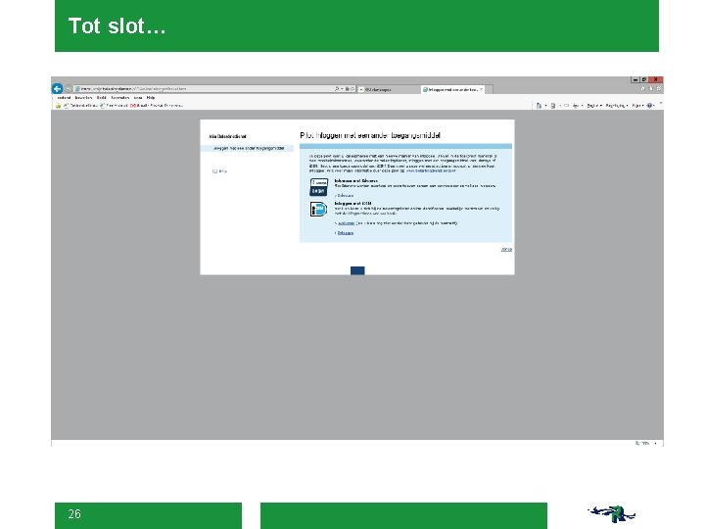The height and width of the screenshot is (529, 705).
Task: Expand the Print dropdown arrow
Action: 583,106
